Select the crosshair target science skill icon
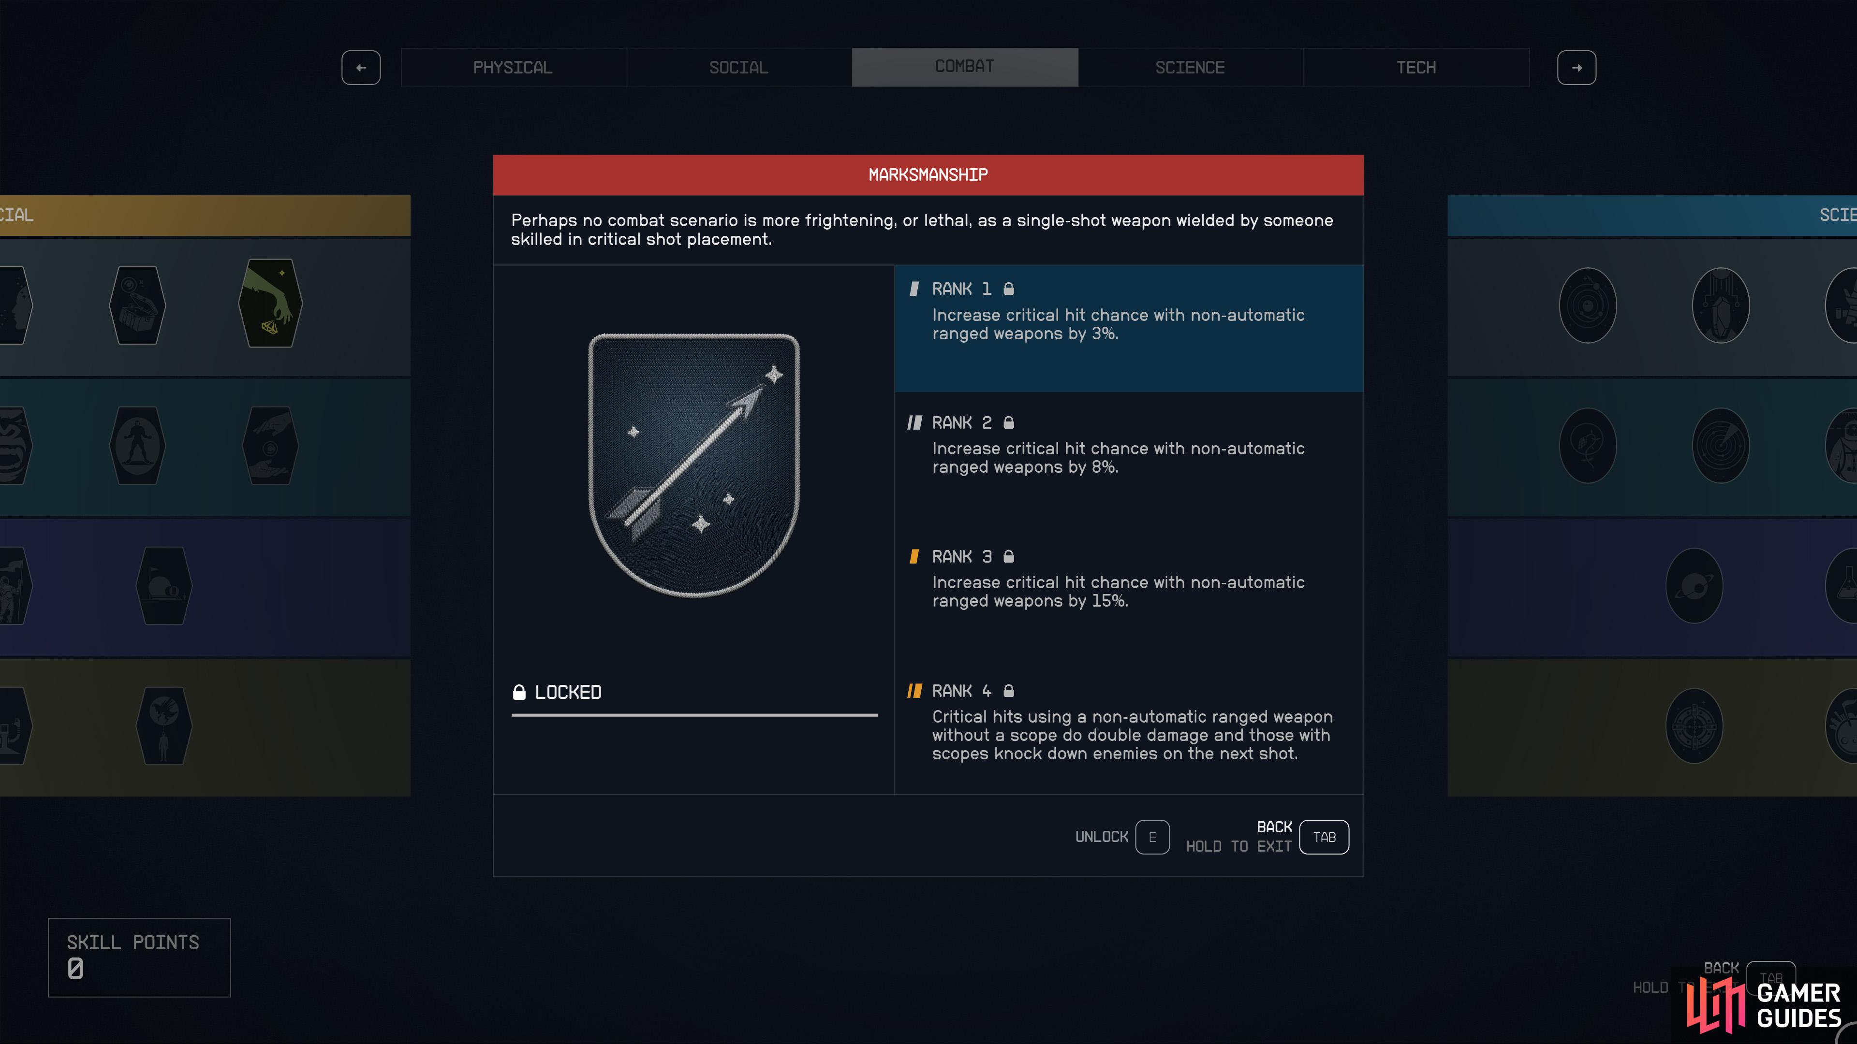The height and width of the screenshot is (1044, 1857). tap(1694, 725)
